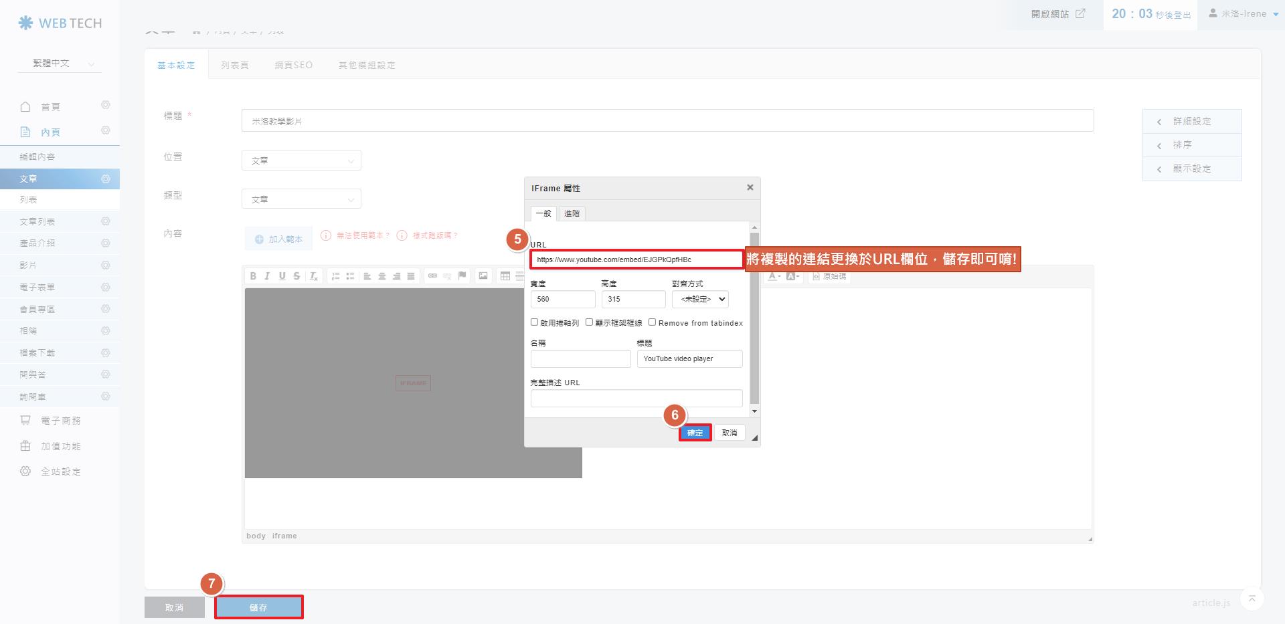Open the 位置 dropdown showing 文章

301,161
